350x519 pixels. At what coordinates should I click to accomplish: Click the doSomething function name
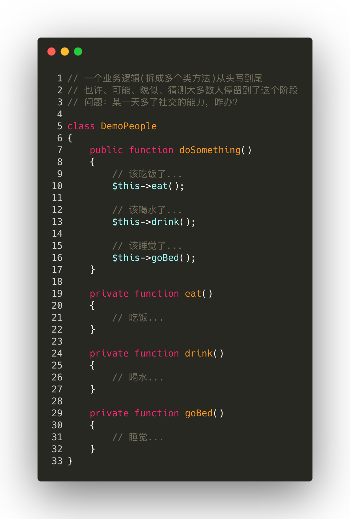point(210,150)
